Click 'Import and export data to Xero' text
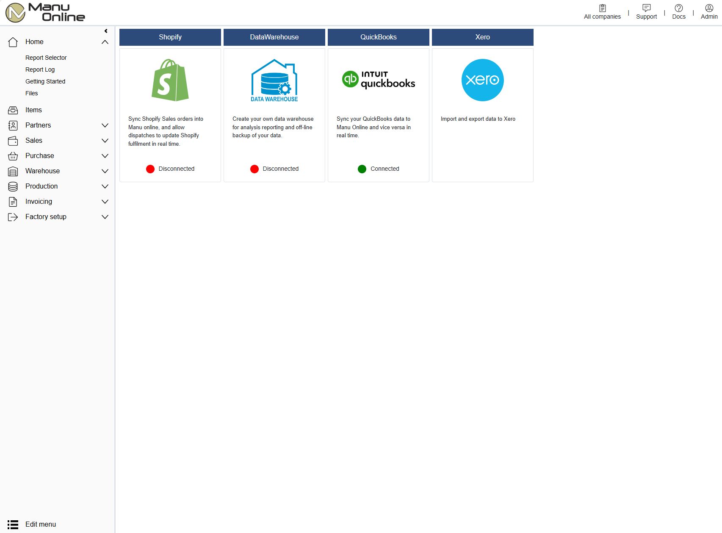The height and width of the screenshot is (533, 722). (x=478, y=119)
